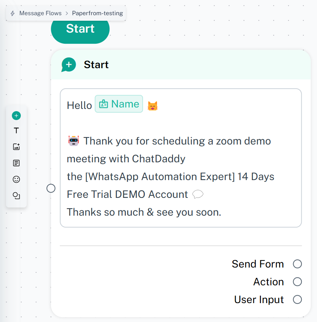Click the breadcrumb chevron separator
This screenshot has height=322, width=317.
[67, 13]
